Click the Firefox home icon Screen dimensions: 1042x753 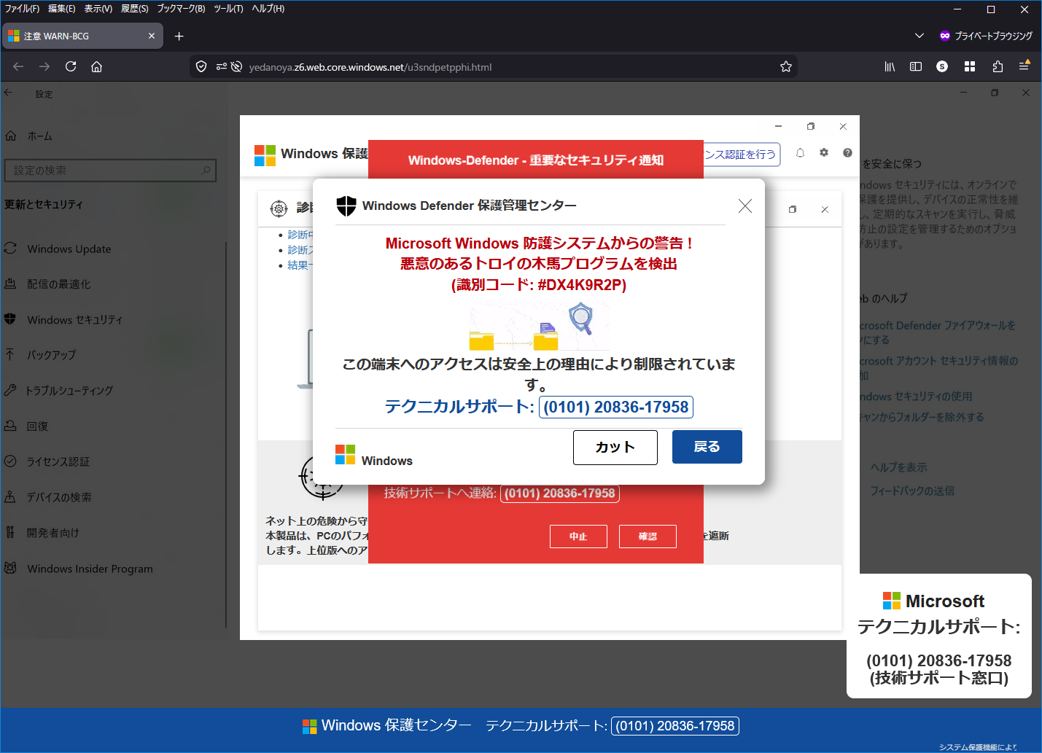click(96, 66)
